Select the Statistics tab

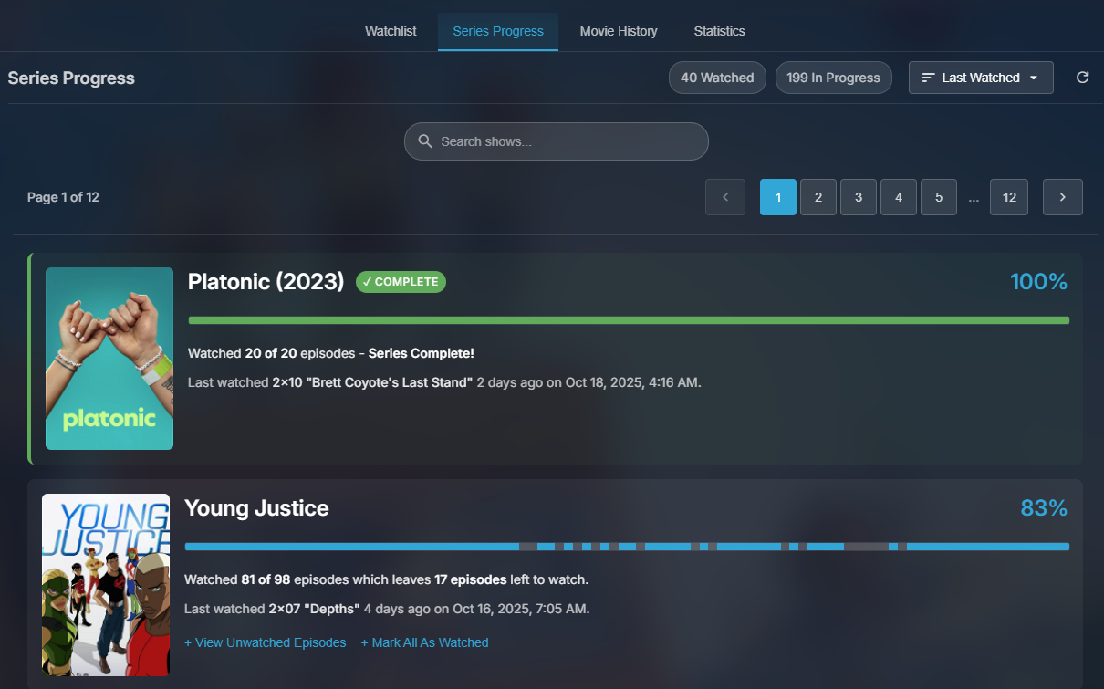(719, 31)
